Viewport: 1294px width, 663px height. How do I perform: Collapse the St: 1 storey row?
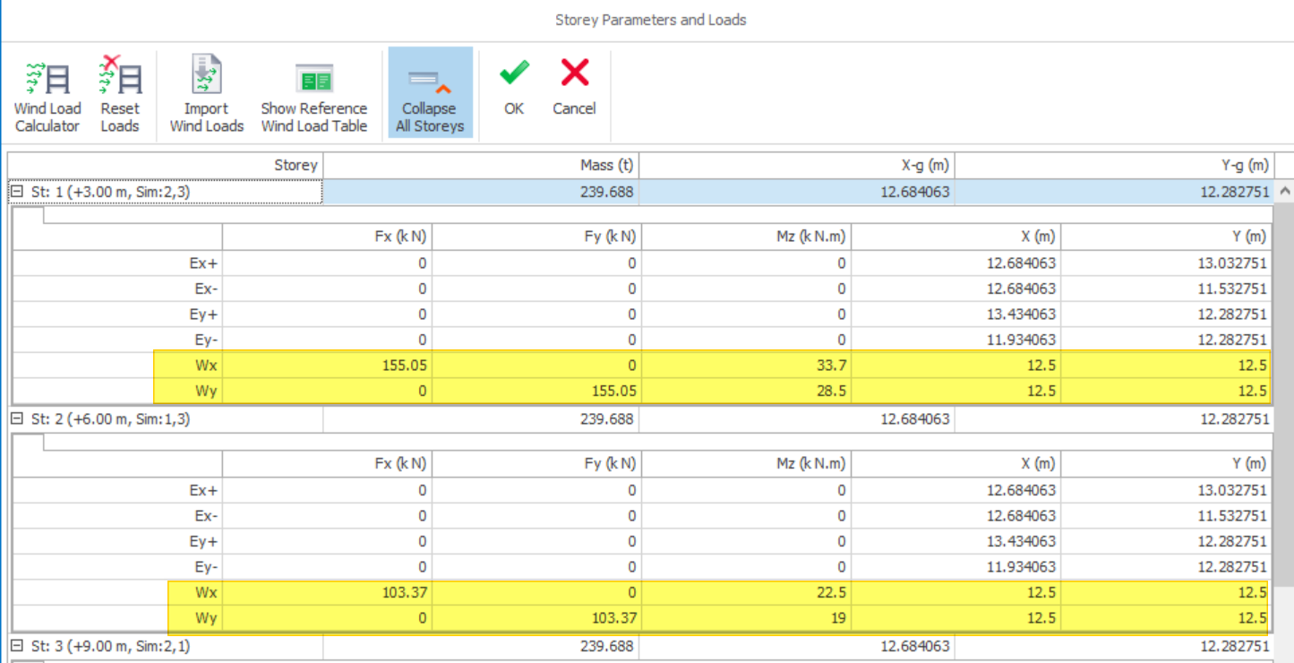tap(16, 192)
